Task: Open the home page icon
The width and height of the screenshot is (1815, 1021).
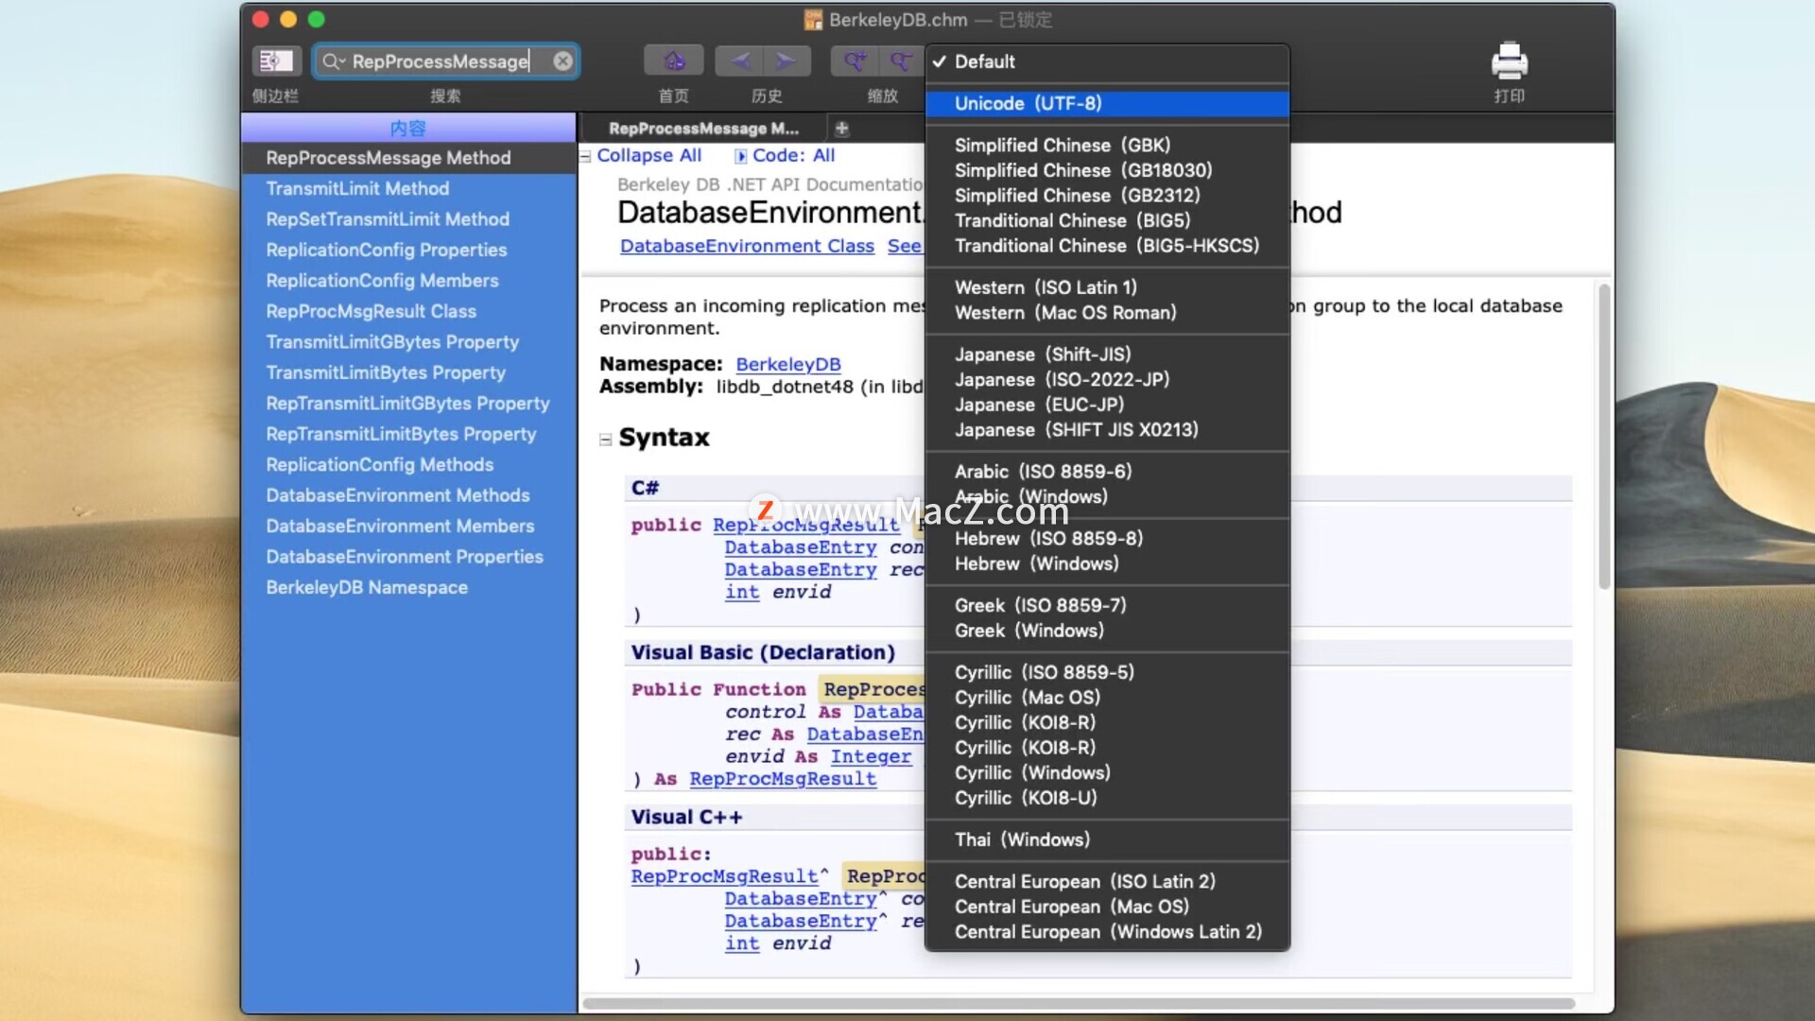Action: [x=673, y=61]
